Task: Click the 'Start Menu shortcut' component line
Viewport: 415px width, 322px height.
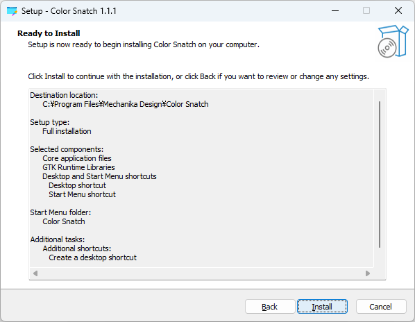Action: click(83, 194)
